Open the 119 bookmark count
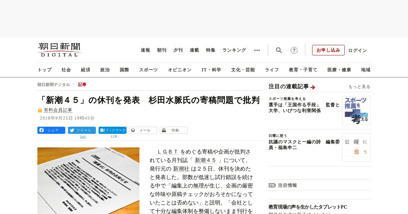The width and height of the screenshot is (408, 214). tap(114, 137)
